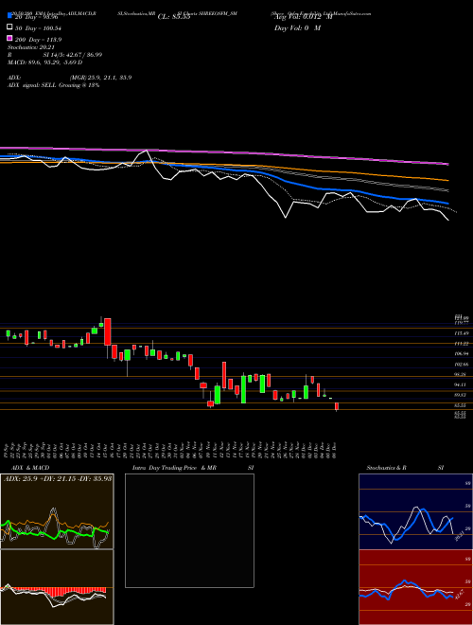Select the '200 Day = 113.9' legend text

pyautogui.click(x=38, y=40)
